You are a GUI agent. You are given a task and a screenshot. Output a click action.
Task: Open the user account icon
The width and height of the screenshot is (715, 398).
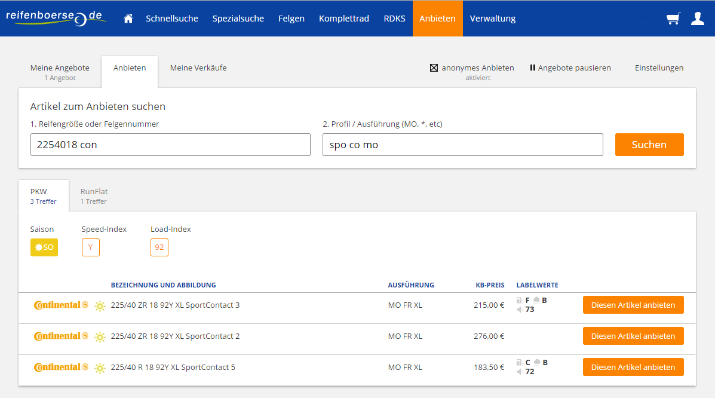click(697, 19)
